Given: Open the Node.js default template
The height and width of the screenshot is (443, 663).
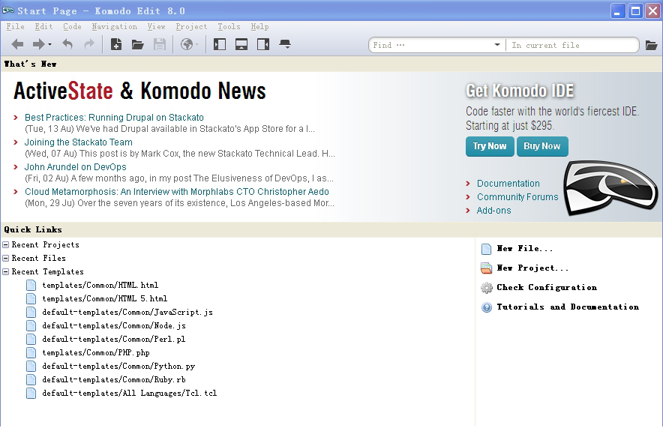Looking at the screenshot, I should tap(114, 326).
